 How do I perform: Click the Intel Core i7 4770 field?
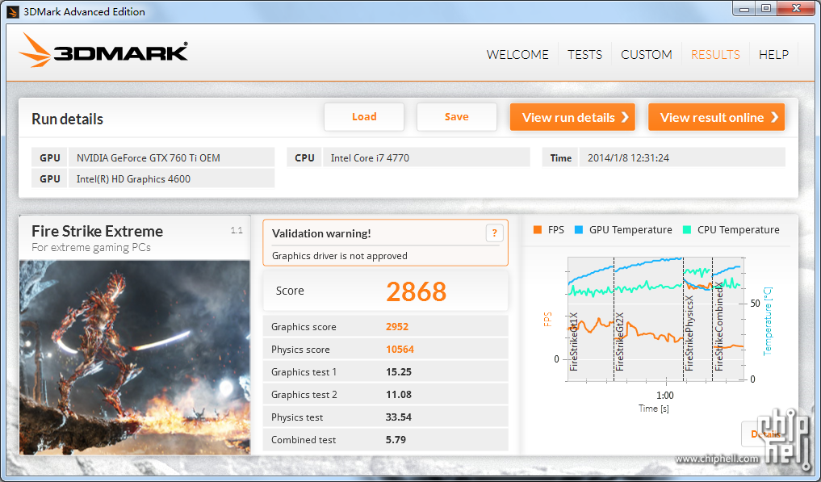click(x=426, y=157)
